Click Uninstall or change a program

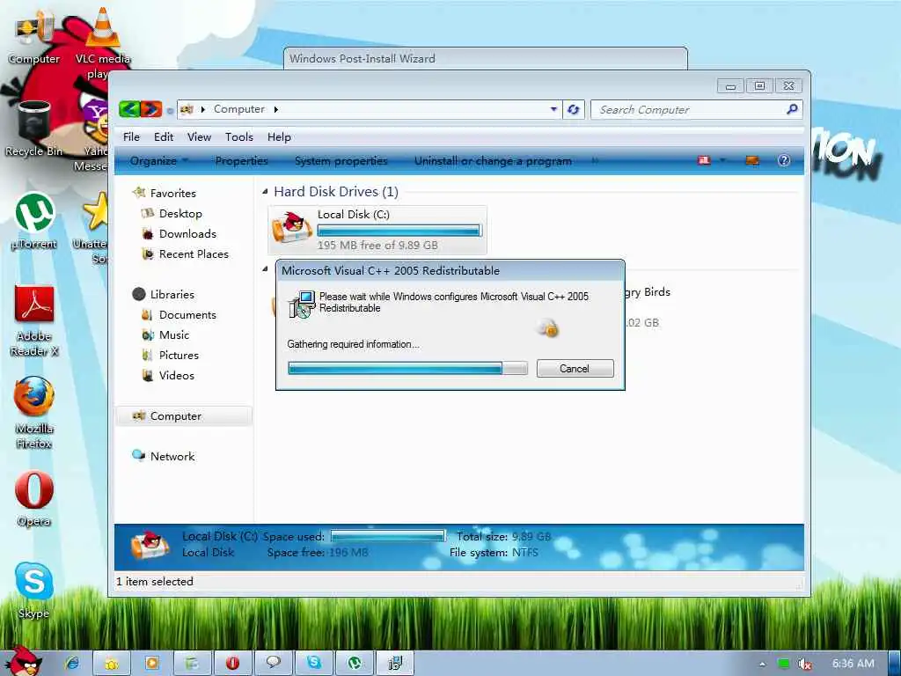(x=493, y=161)
